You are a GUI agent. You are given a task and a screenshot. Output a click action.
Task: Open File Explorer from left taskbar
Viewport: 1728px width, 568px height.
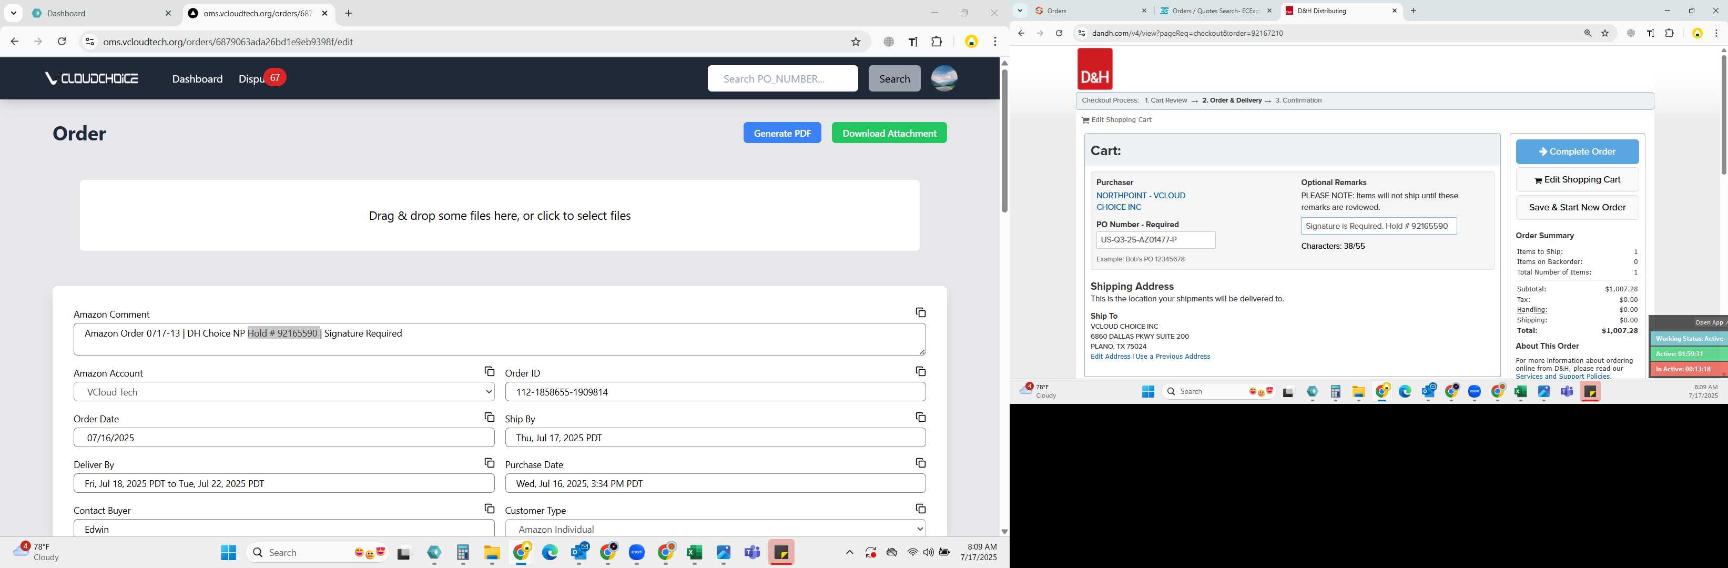click(492, 552)
